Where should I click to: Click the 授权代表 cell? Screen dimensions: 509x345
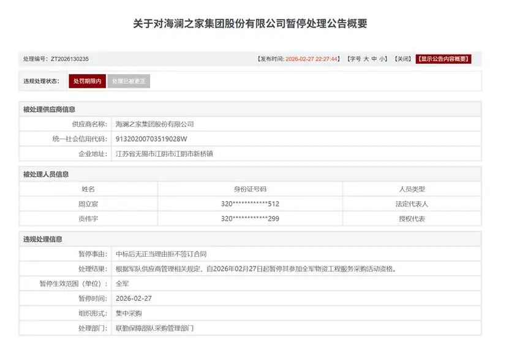(x=412, y=219)
